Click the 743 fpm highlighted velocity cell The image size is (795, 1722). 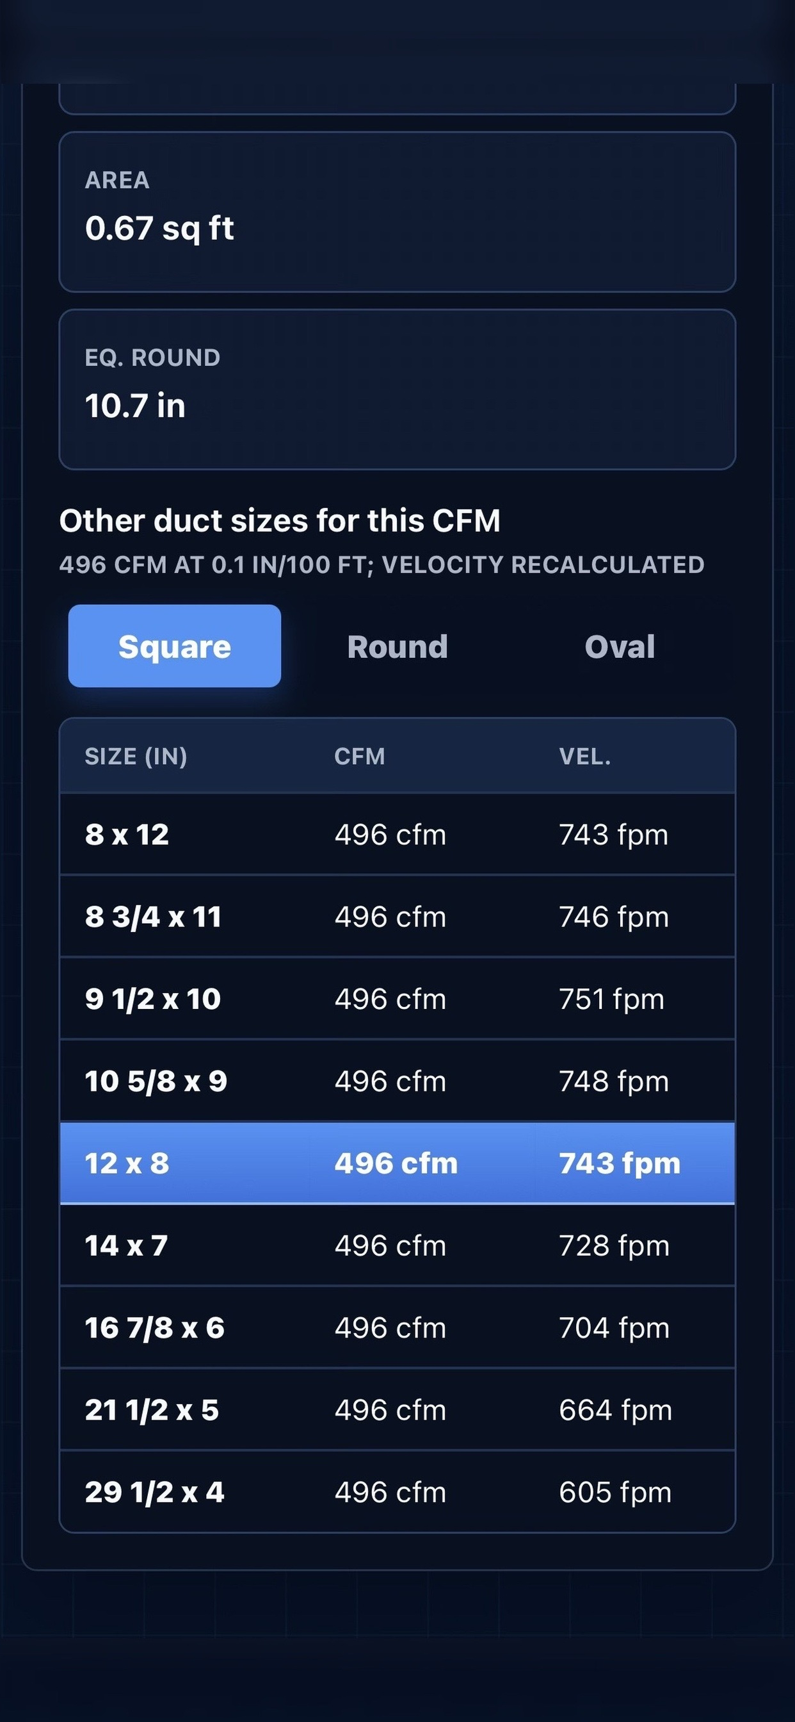point(620,1163)
